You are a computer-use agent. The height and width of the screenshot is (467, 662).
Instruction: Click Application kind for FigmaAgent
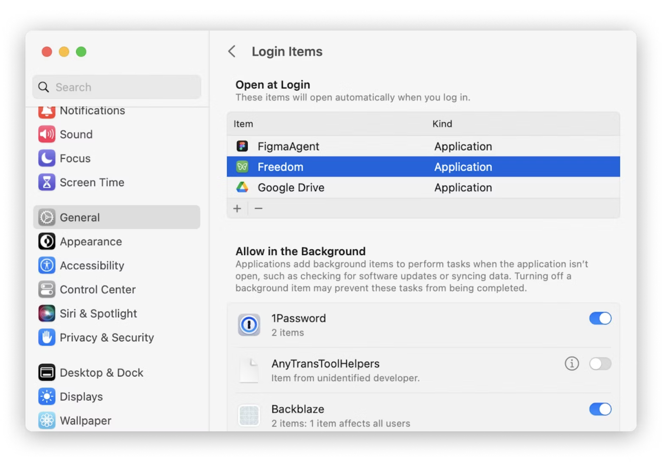point(463,146)
